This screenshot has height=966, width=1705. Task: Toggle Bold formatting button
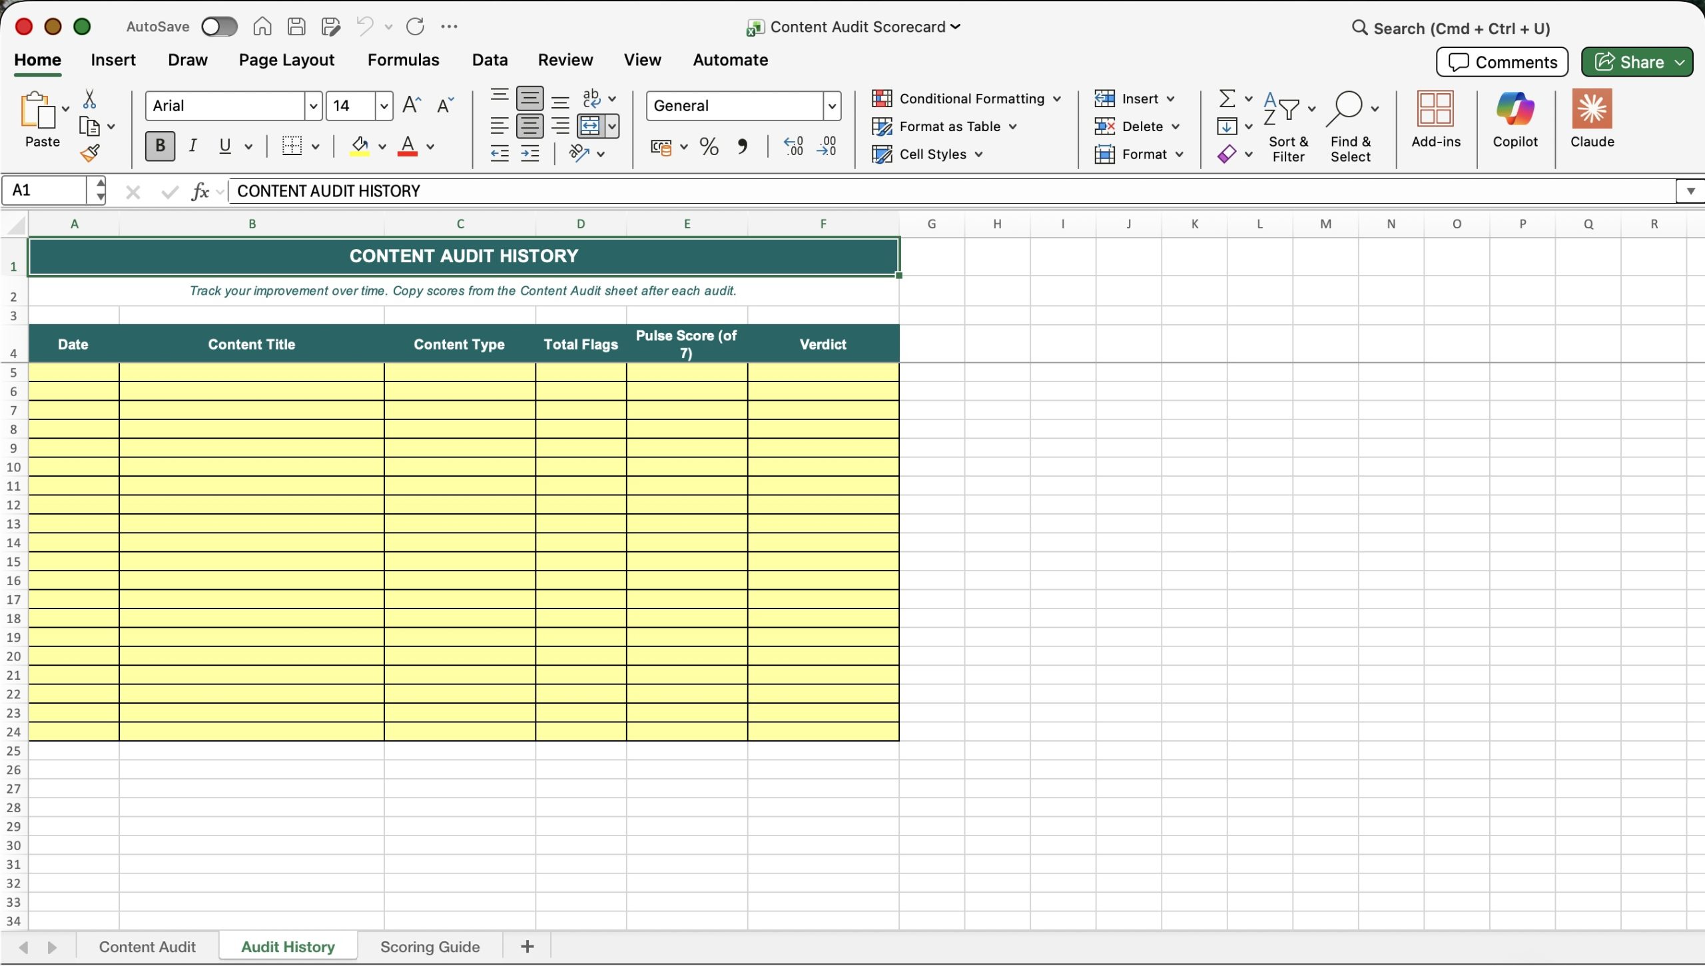tap(160, 146)
